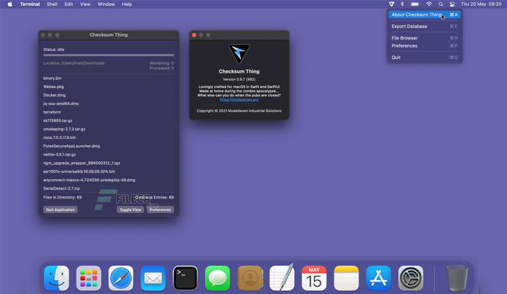Open Launchpad in the Dock

coord(89,278)
